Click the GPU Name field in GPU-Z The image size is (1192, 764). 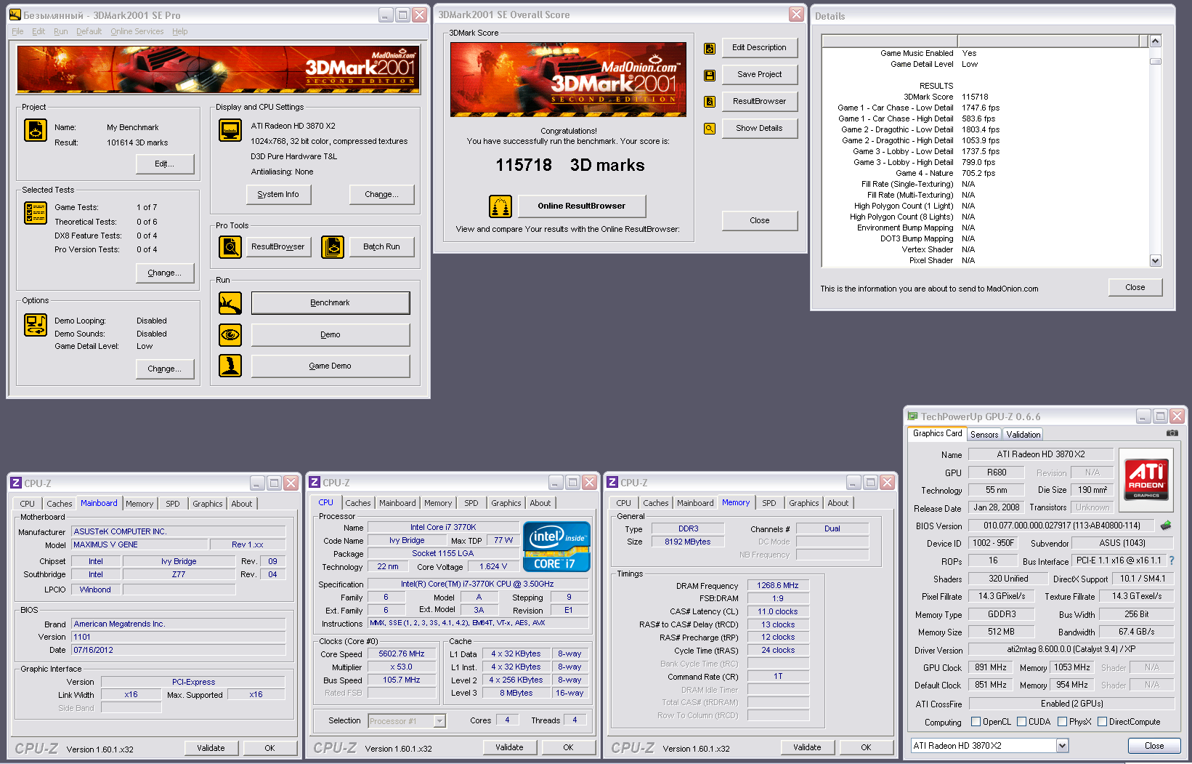coord(1041,454)
